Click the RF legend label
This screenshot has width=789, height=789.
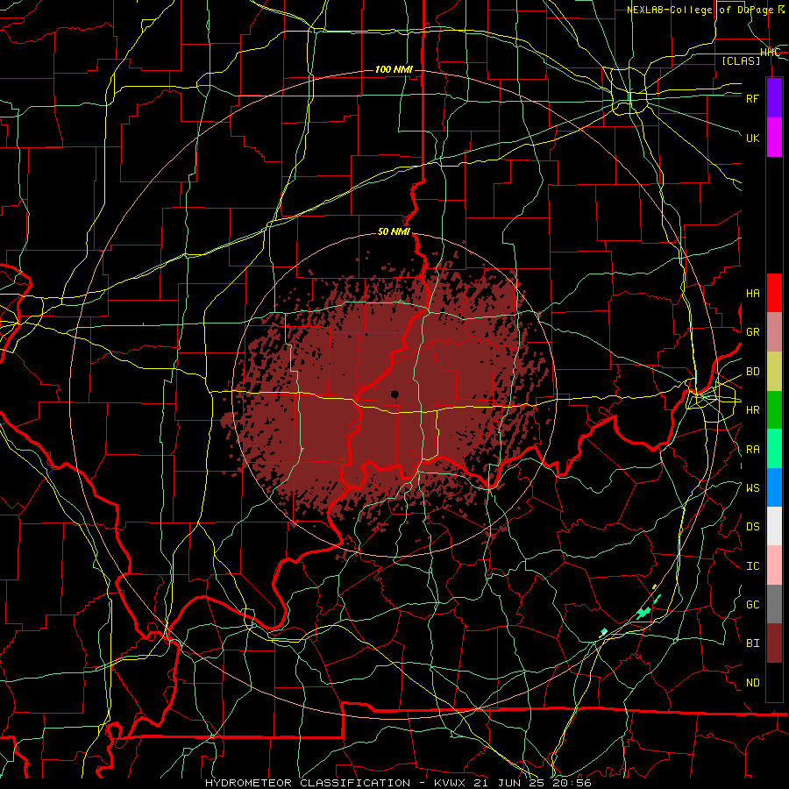(x=752, y=98)
